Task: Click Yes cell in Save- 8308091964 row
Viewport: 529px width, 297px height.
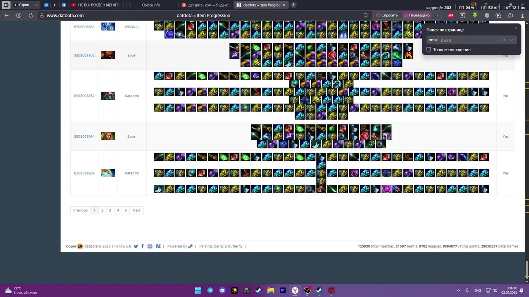Action: click(x=505, y=136)
